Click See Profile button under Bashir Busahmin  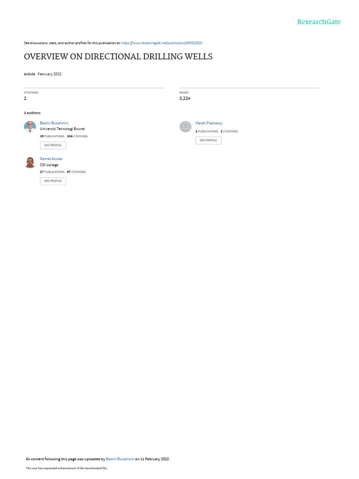pos(53,145)
